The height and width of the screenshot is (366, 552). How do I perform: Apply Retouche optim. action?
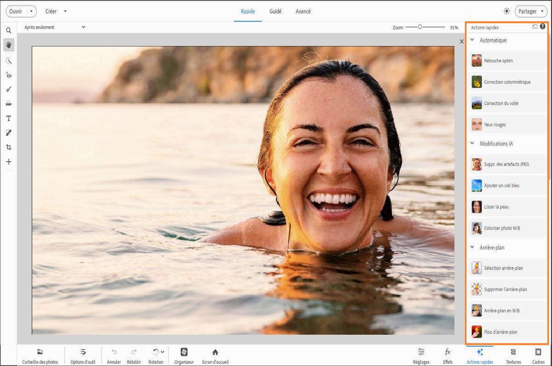[x=508, y=61]
